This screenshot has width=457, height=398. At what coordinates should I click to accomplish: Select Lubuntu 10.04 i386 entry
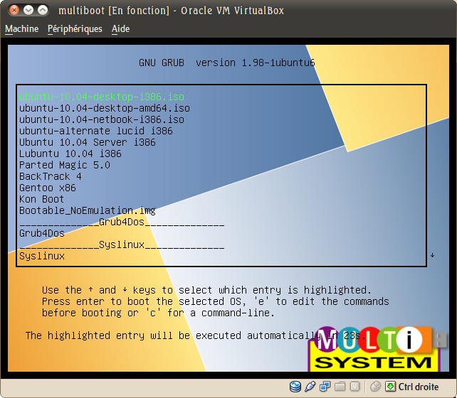point(70,154)
